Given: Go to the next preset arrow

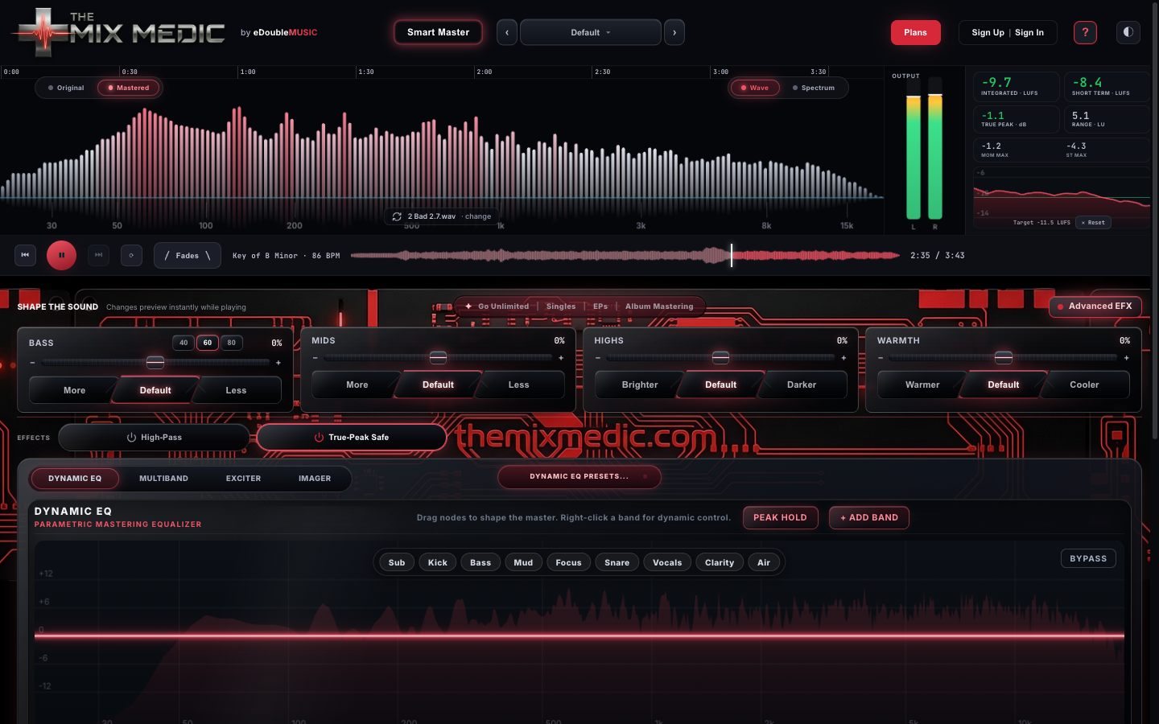Looking at the screenshot, I should click(674, 32).
